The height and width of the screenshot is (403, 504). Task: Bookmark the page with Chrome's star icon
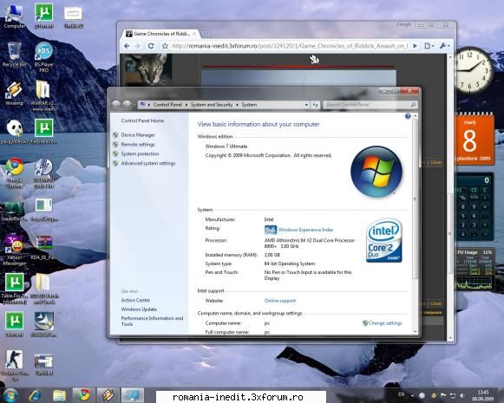tap(165, 46)
